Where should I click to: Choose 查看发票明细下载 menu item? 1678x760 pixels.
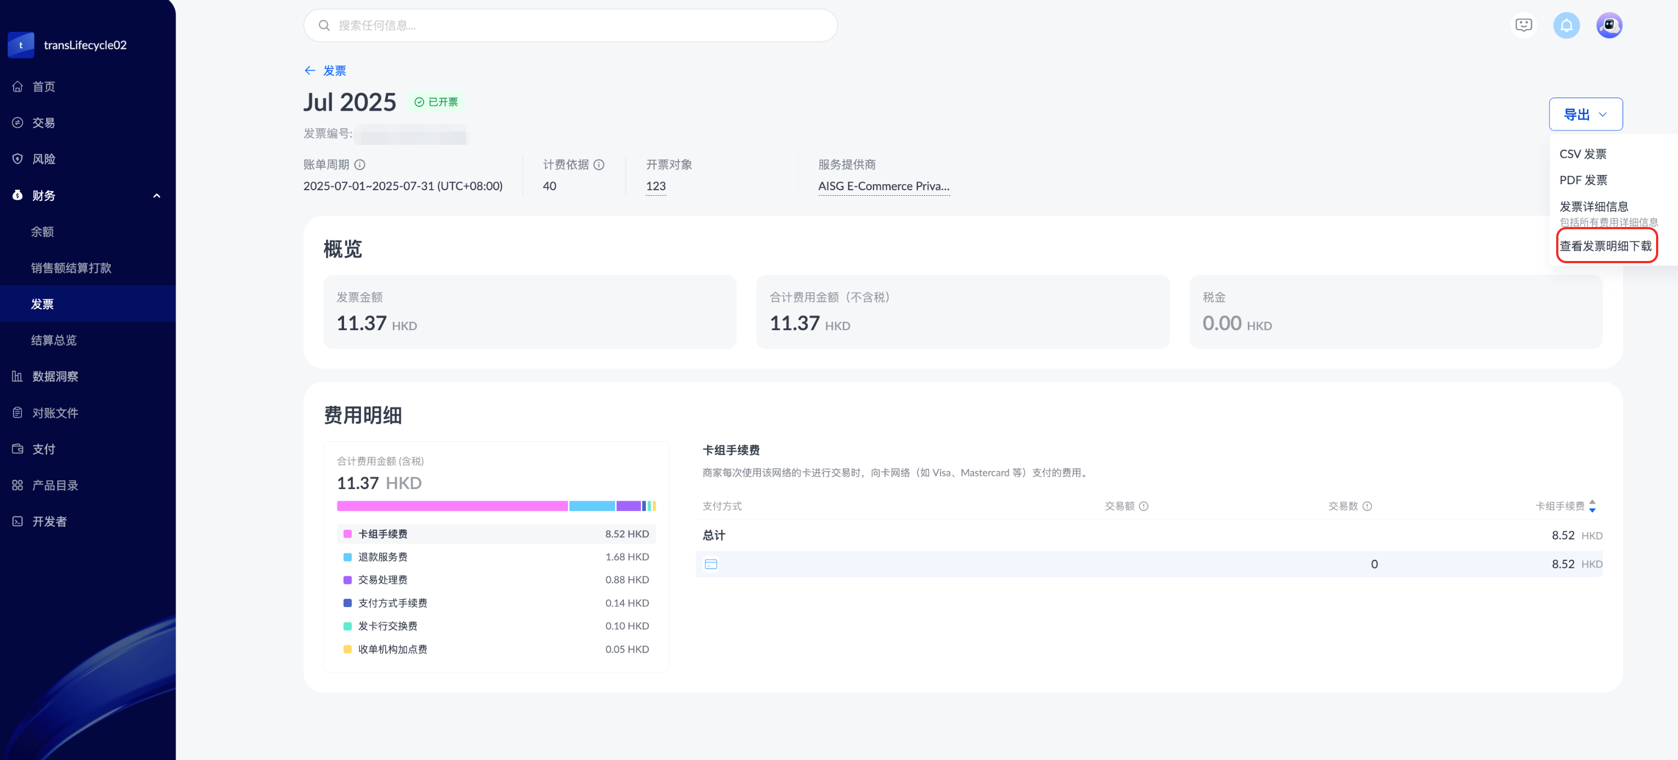click(x=1605, y=246)
